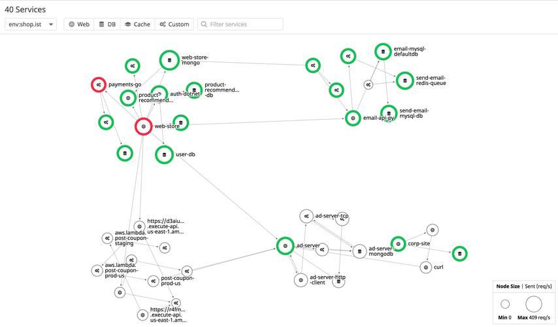
Task: Select the ad-server-tcp node
Action: pyautogui.click(x=306, y=216)
